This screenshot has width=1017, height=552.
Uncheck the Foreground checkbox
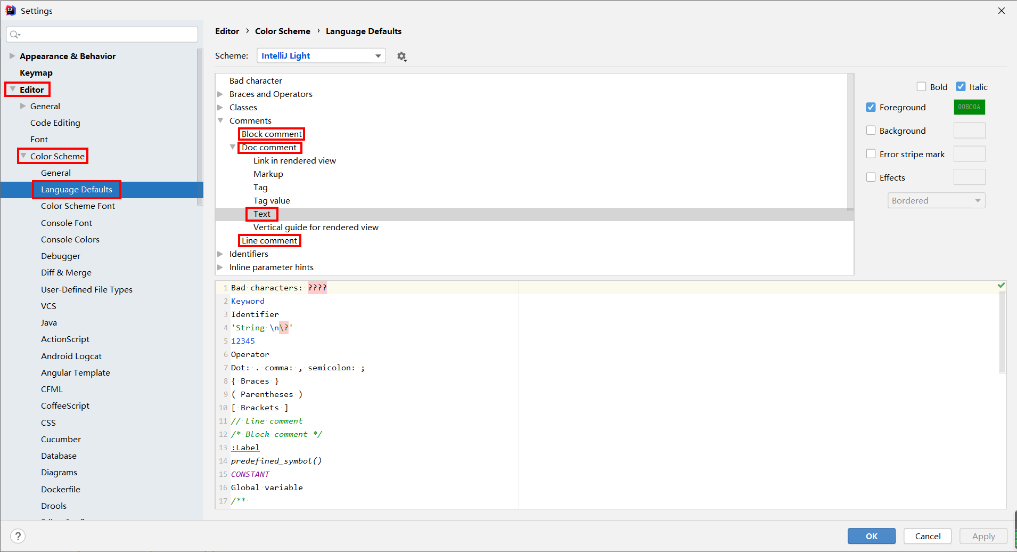[871, 107]
